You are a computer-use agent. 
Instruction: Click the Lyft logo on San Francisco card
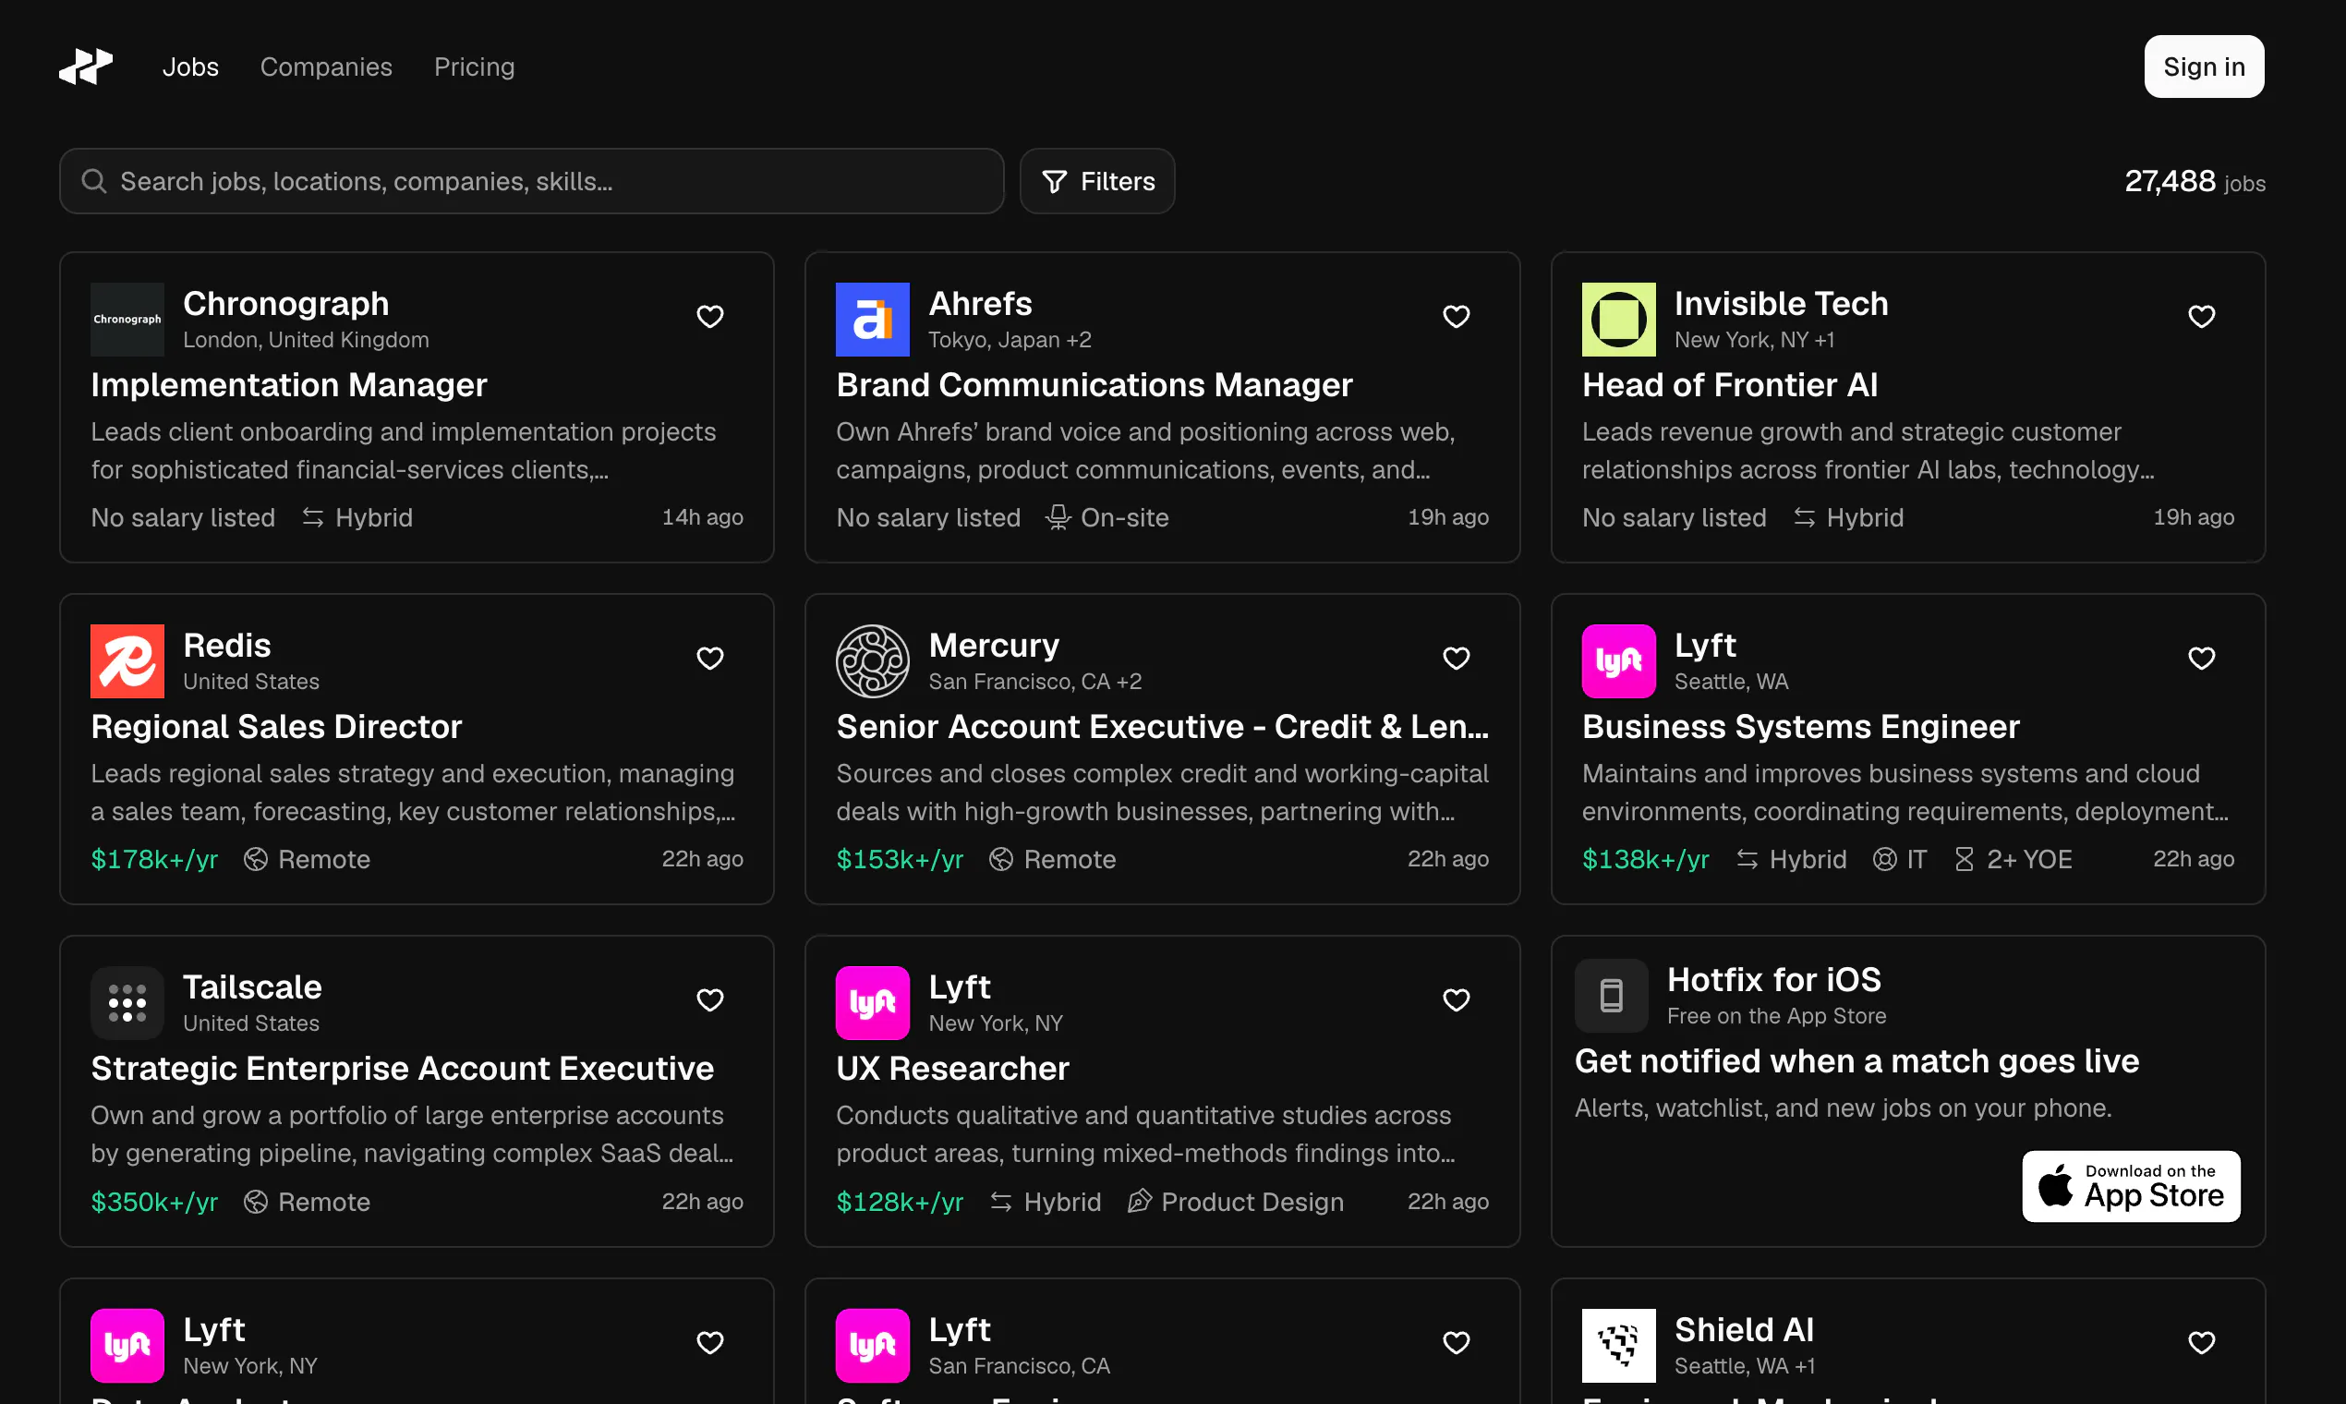tap(872, 1345)
